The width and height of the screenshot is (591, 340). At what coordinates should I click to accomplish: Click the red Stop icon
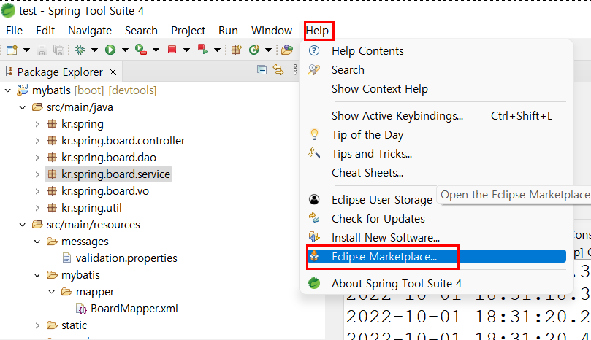172,50
